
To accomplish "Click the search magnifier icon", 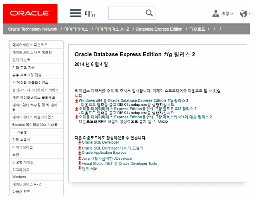I will pos(149,13).
